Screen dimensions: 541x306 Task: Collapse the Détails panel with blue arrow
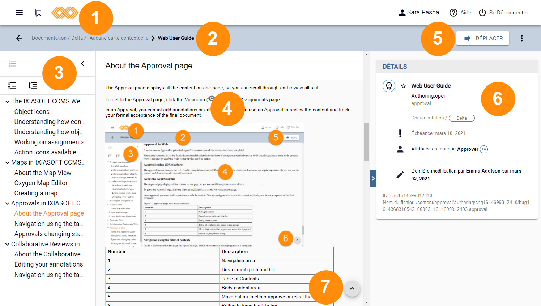(x=373, y=178)
